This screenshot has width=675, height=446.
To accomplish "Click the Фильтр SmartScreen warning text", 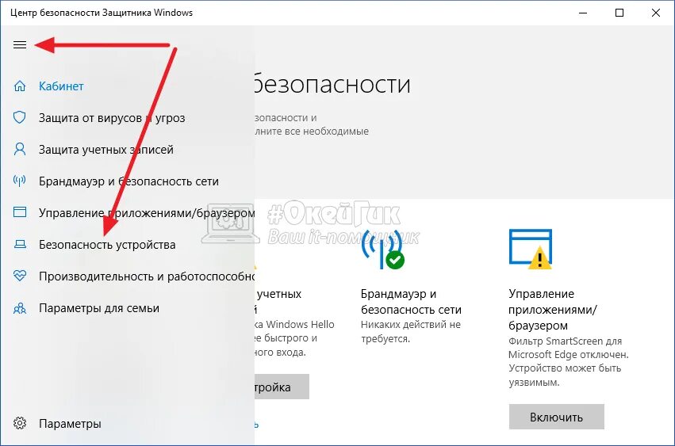I will coord(569,362).
